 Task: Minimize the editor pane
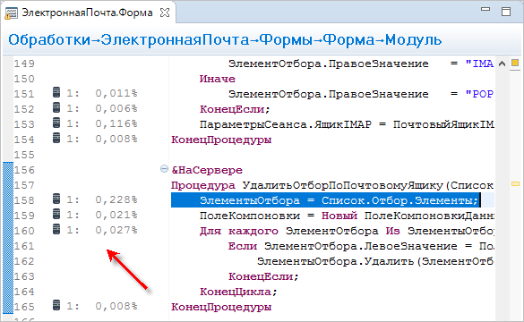(x=485, y=9)
